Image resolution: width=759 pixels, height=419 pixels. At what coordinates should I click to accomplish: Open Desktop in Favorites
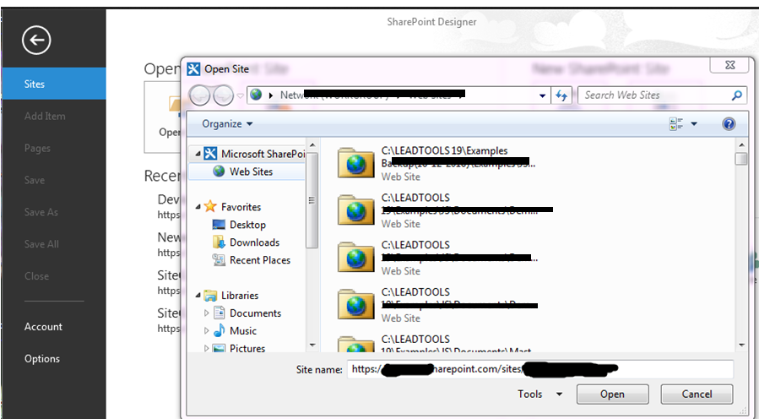tap(239, 225)
